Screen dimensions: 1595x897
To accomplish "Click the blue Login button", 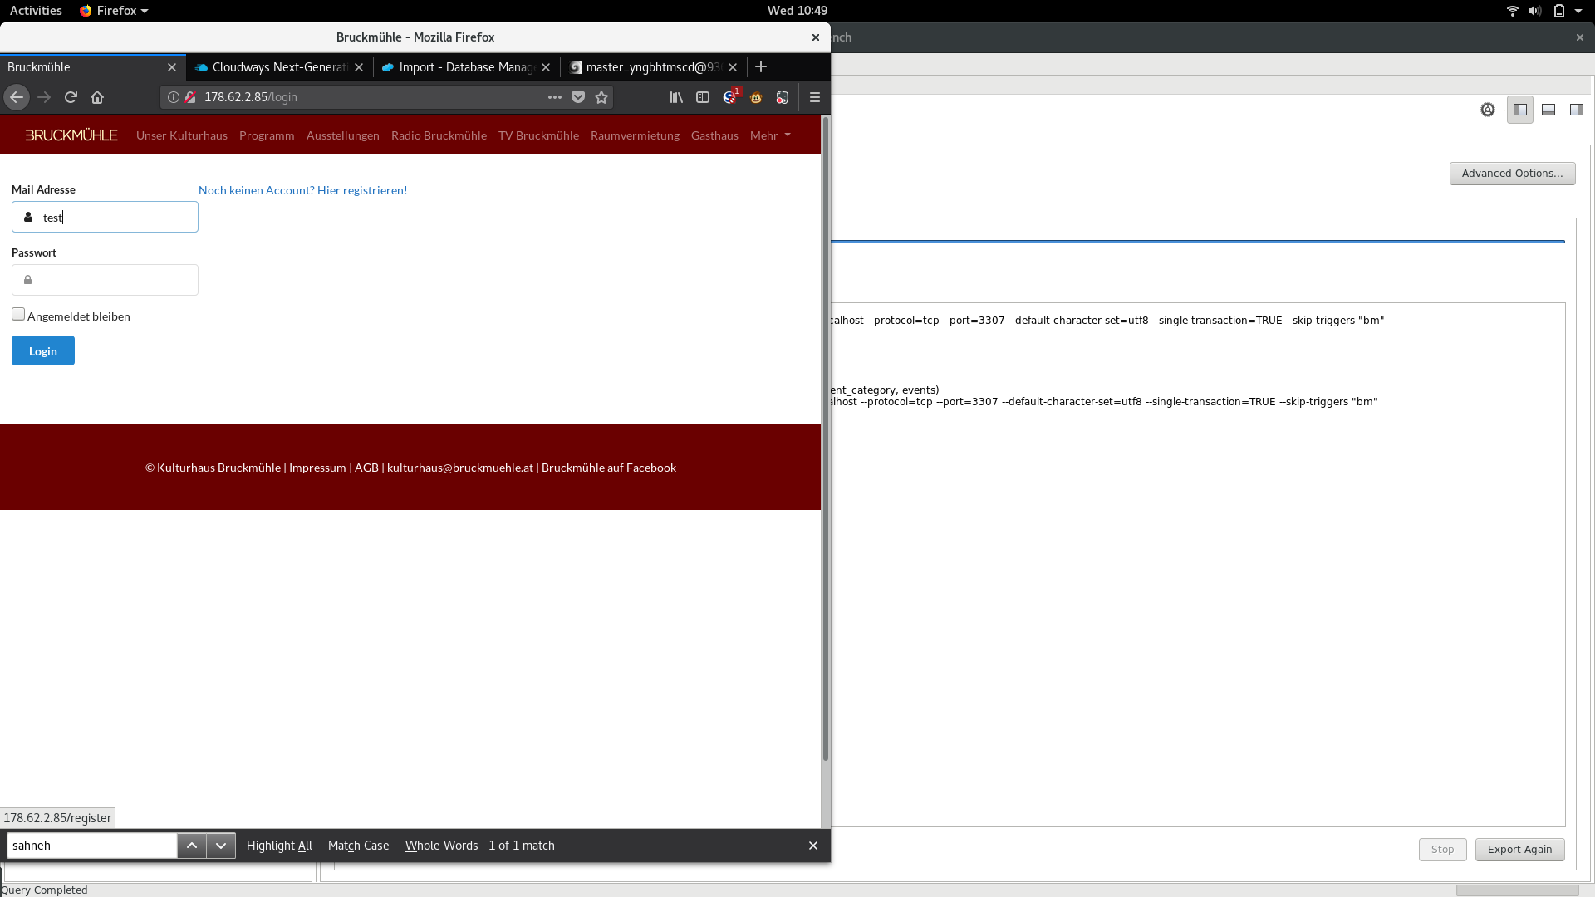I will pos(43,350).
